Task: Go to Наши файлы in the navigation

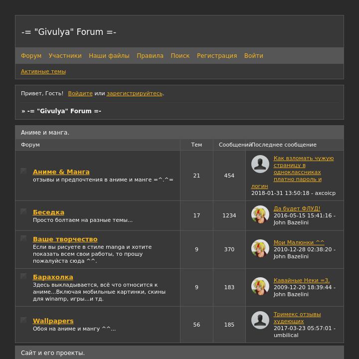Action: pos(109,56)
